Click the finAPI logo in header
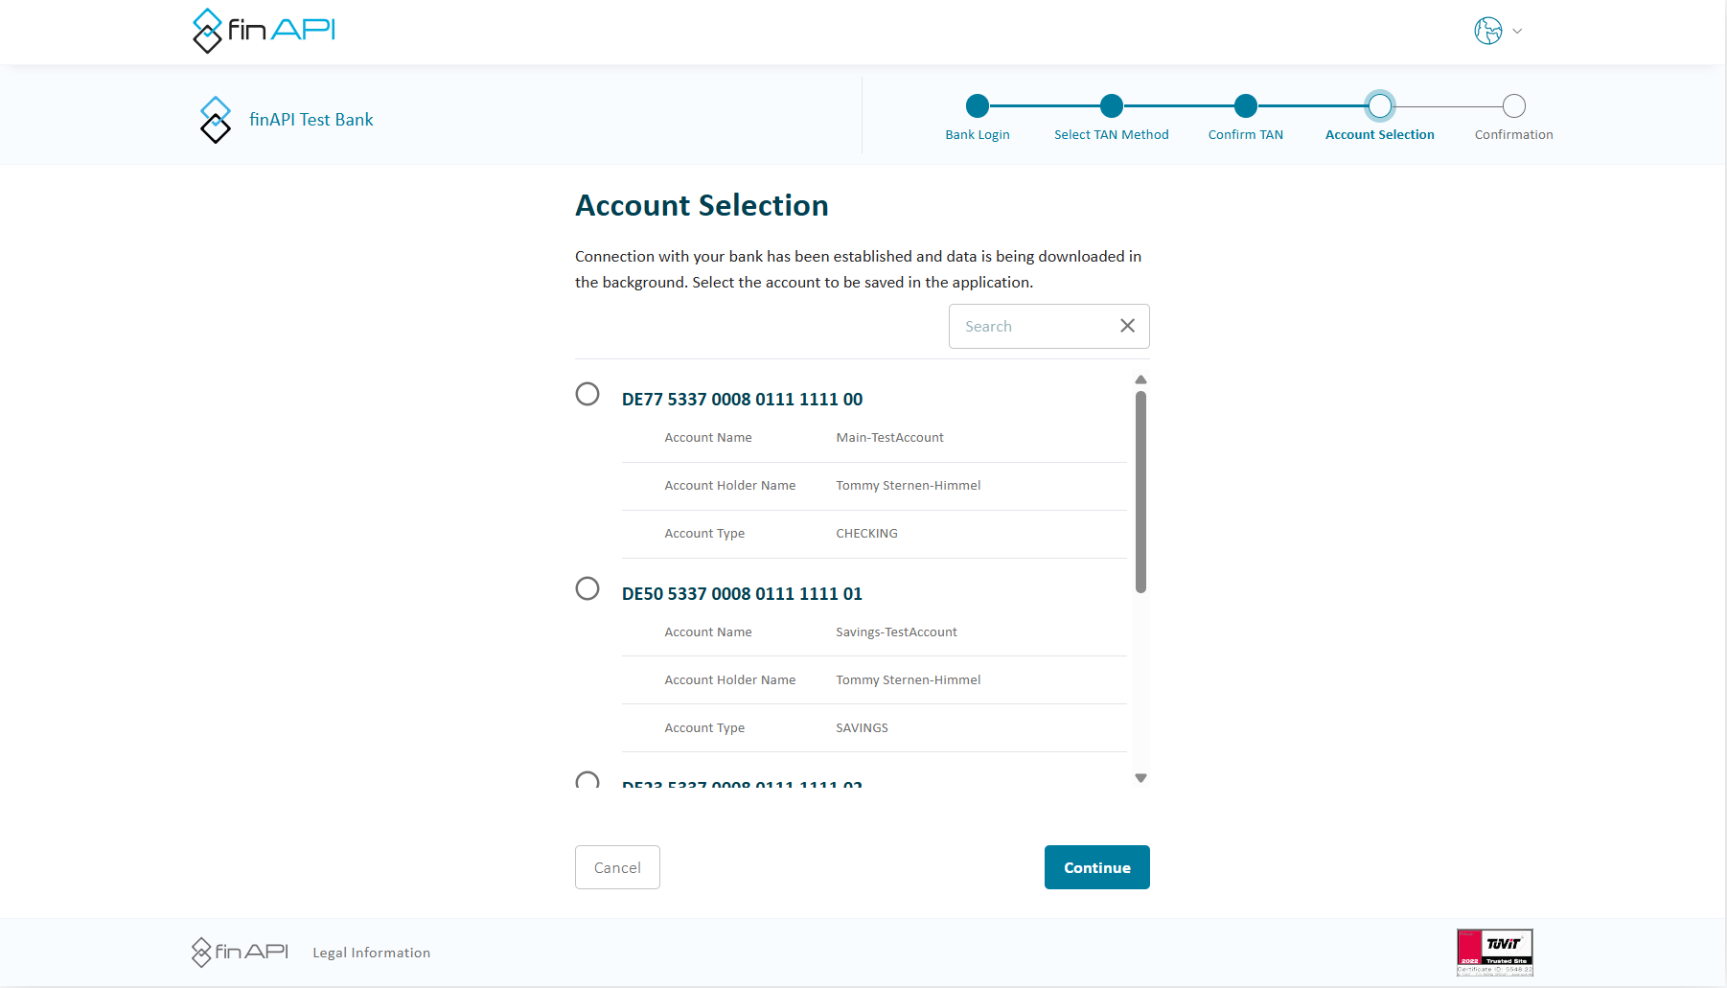Viewport: 1727px width, 988px height. (264, 31)
